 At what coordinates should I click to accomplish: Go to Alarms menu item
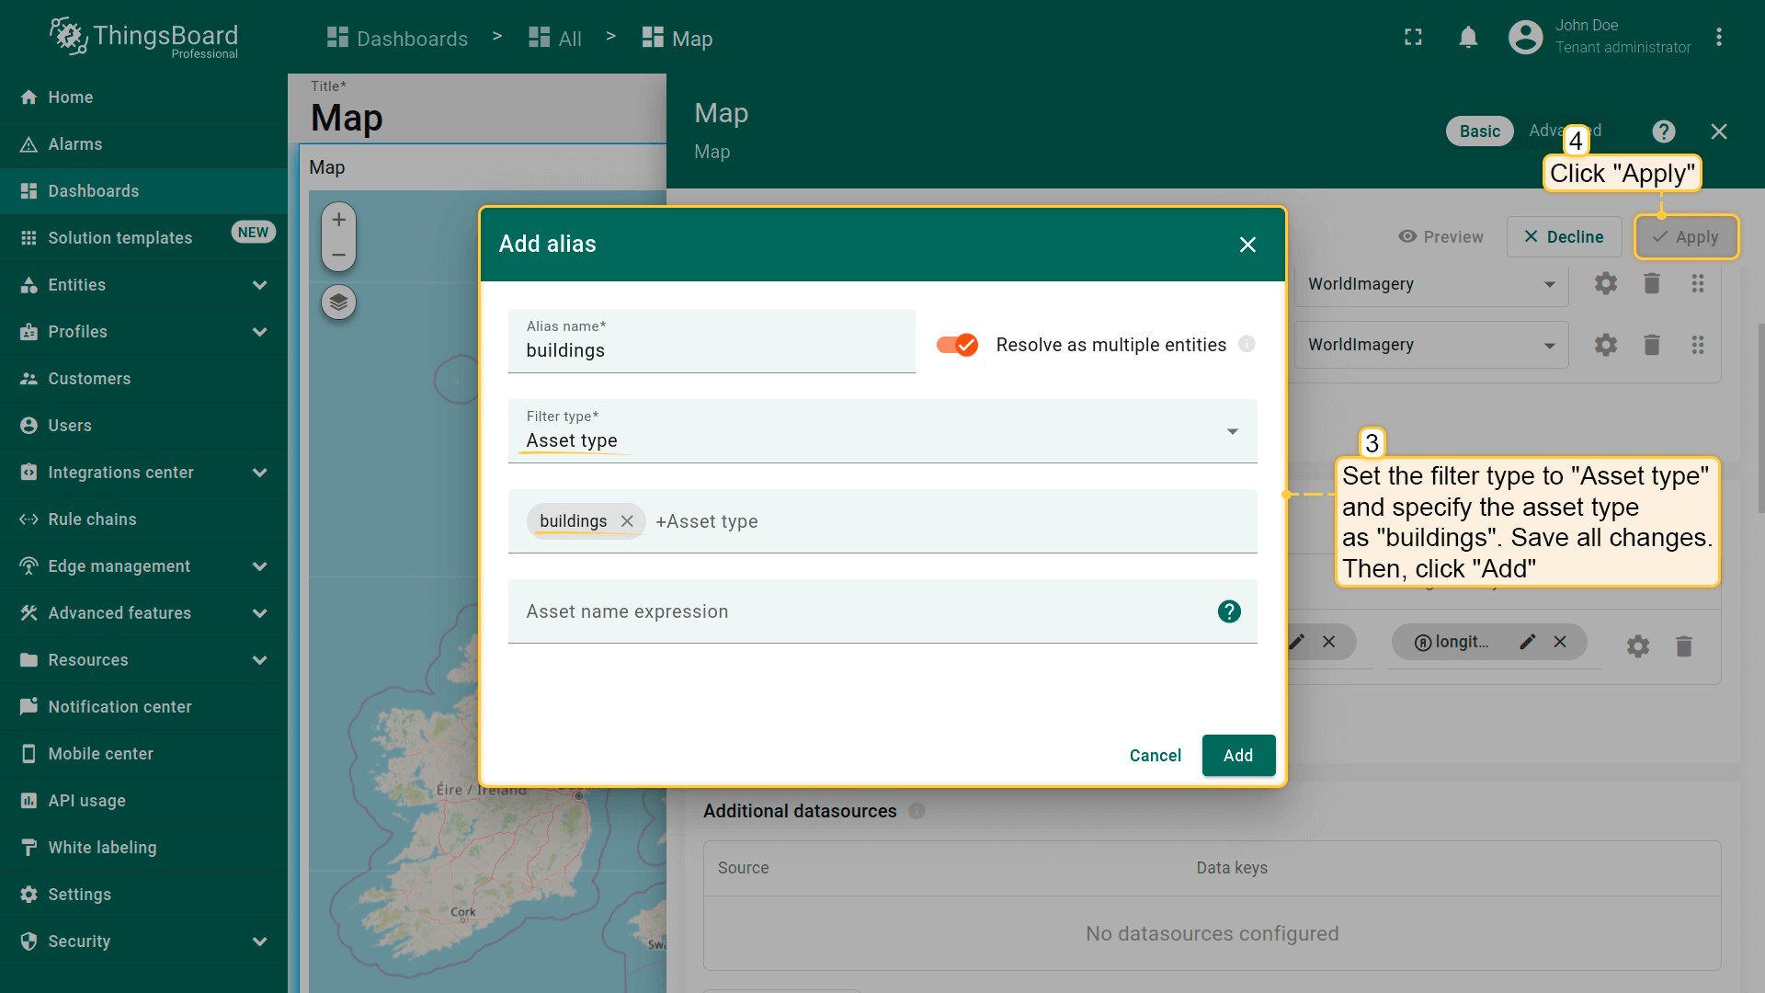[75, 144]
